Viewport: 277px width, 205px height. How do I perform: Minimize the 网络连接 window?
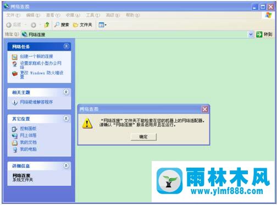tap(254, 7)
